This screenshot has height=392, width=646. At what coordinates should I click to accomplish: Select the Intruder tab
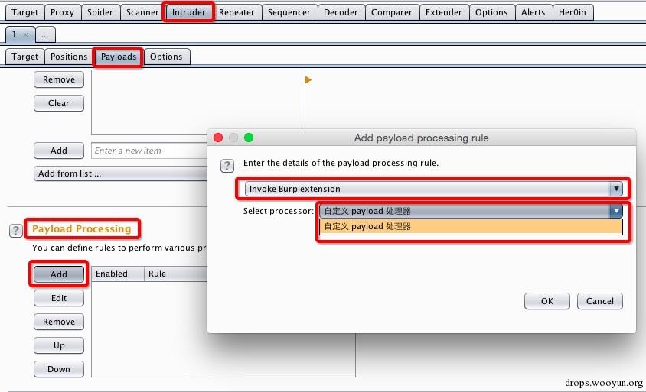click(x=189, y=12)
